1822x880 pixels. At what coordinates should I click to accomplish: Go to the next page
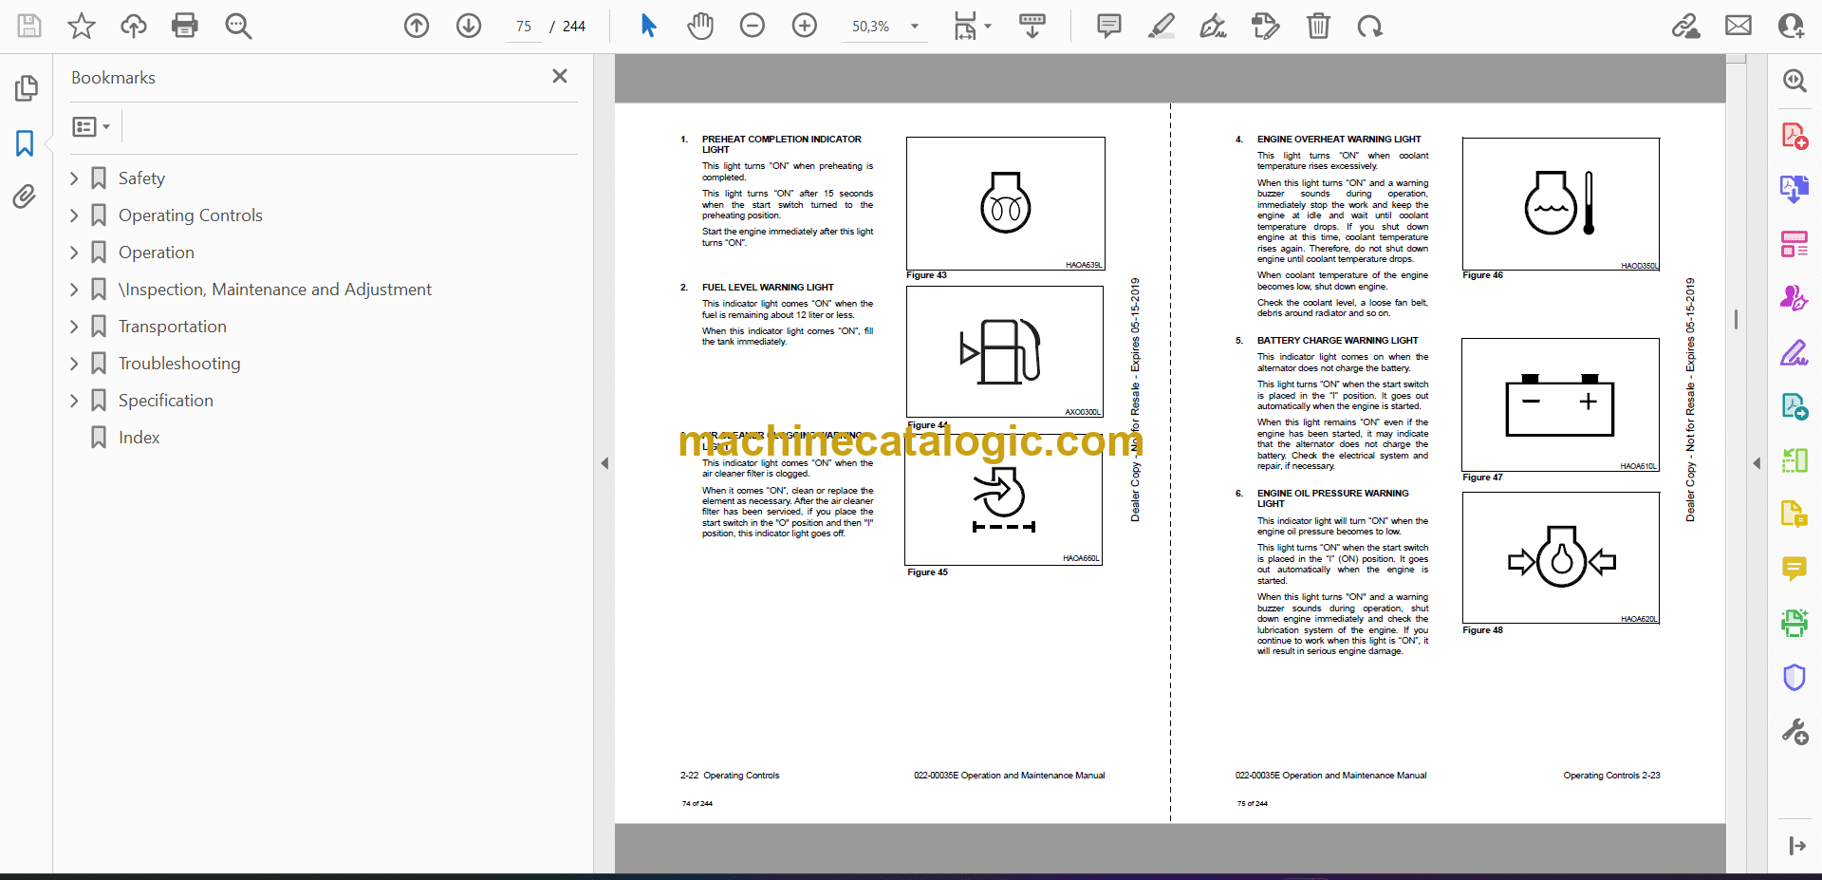click(x=469, y=26)
